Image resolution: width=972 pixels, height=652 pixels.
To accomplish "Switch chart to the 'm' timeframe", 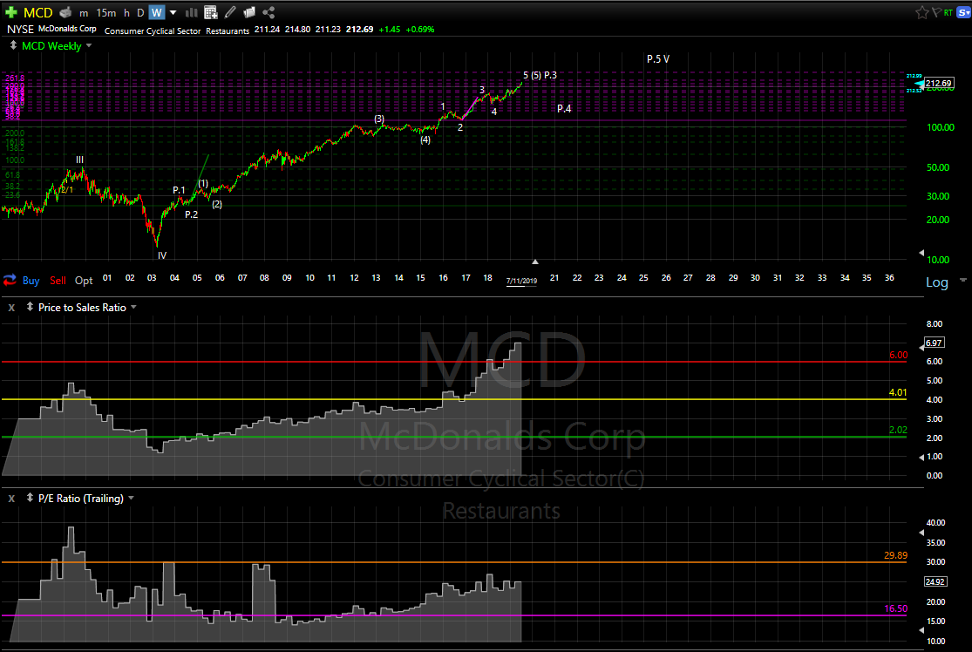I will coord(84,13).
